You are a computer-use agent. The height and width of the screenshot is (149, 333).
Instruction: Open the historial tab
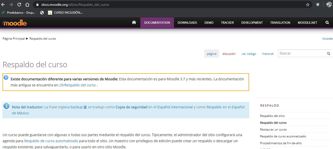(268, 54)
